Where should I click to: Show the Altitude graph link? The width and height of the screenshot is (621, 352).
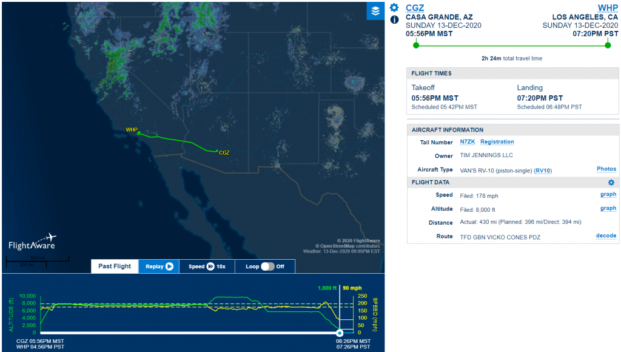(x=608, y=208)
